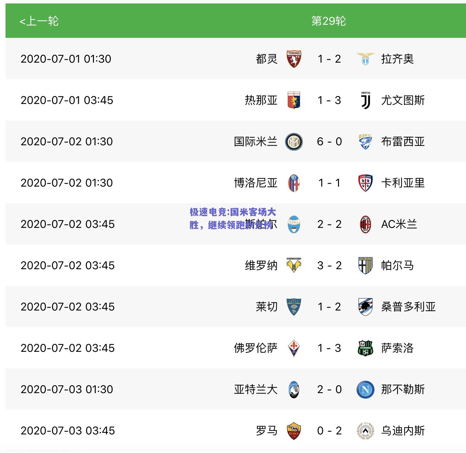
Task: Click the 尤文图斯 team name
Action: click(403, 100)
